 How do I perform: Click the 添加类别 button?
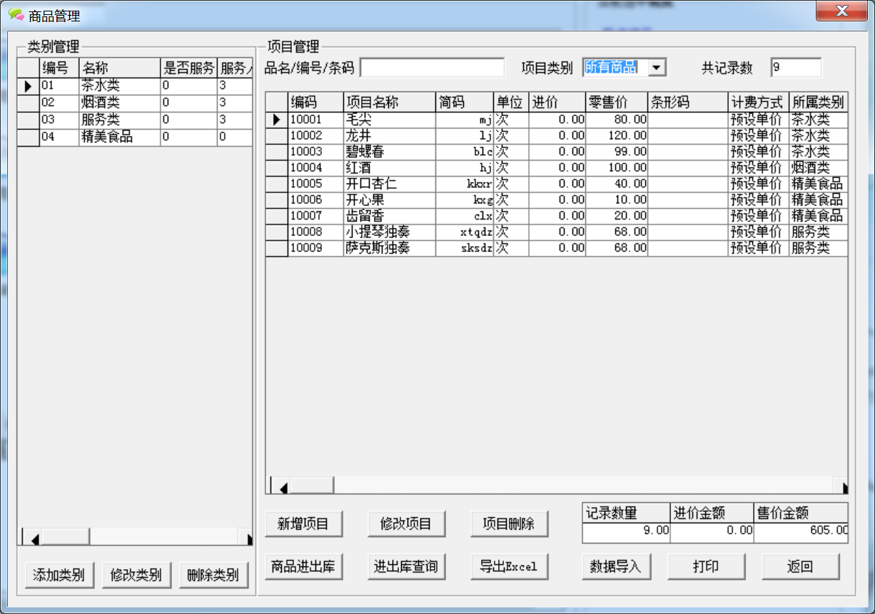point(59,575)
